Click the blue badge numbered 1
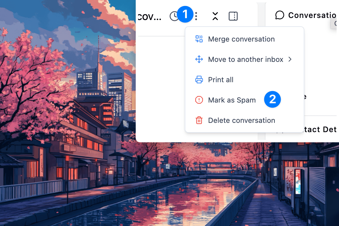Screen dimensions: 339x226 tap(185, 14)
